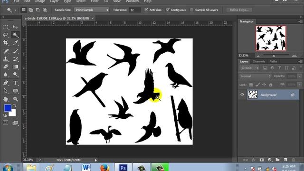Click the Navigator zoom in button
This screenshot has width=304, height=171.
pyautogui.click(x=294, y=56)
